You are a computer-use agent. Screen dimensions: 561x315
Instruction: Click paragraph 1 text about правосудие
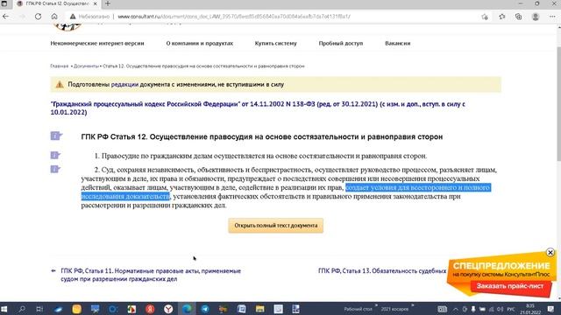261,156
